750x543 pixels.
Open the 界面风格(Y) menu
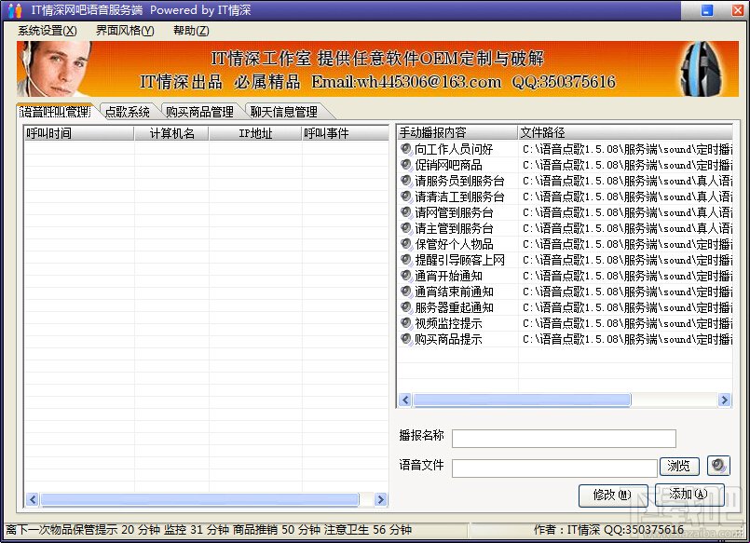click(x=125, y=31)
